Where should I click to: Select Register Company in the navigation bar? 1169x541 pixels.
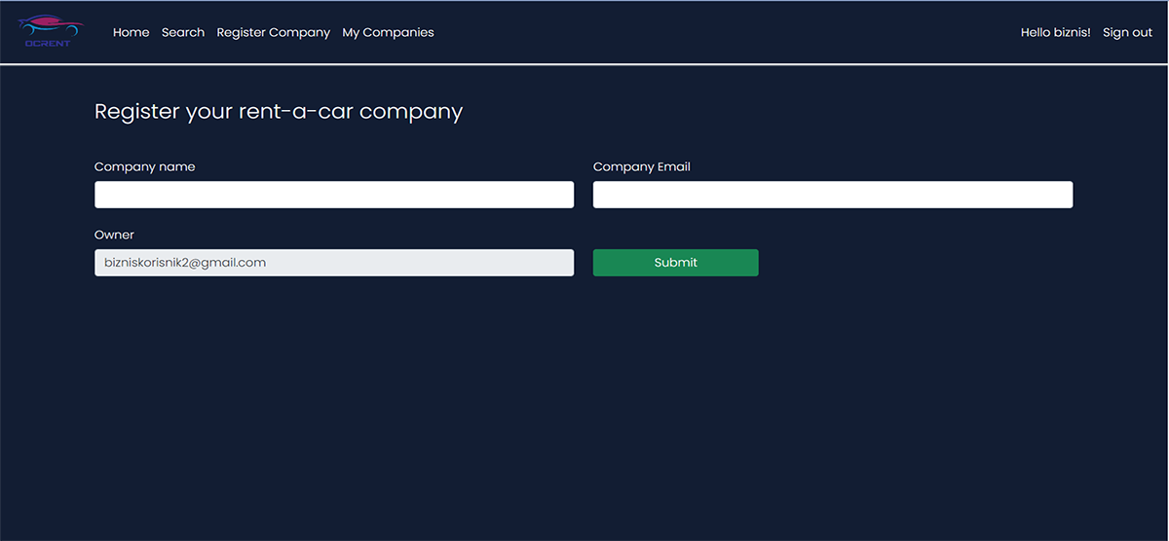pyautogui.click(x=273, y=32)
